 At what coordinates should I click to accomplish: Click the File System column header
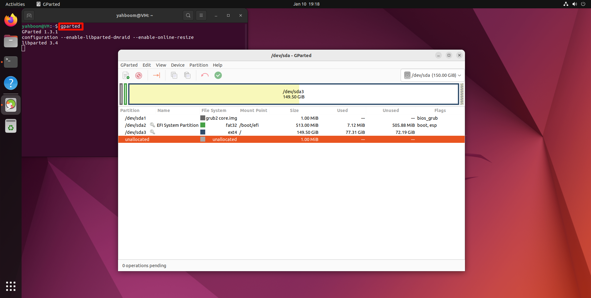pyautogui.click(x=214, y=110)
